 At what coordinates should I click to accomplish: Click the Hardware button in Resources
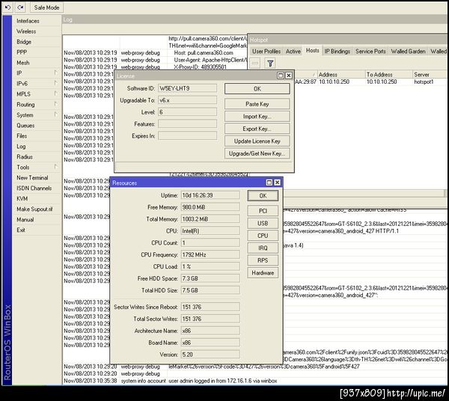pyautogui.click(x=263, y=273)
